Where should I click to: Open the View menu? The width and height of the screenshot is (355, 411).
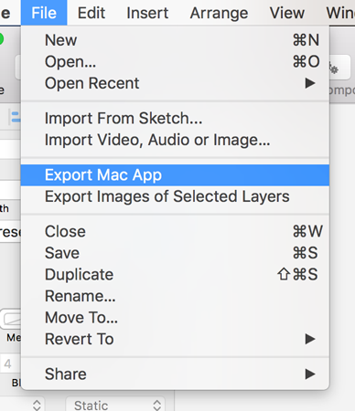click(x=287, y=13)
